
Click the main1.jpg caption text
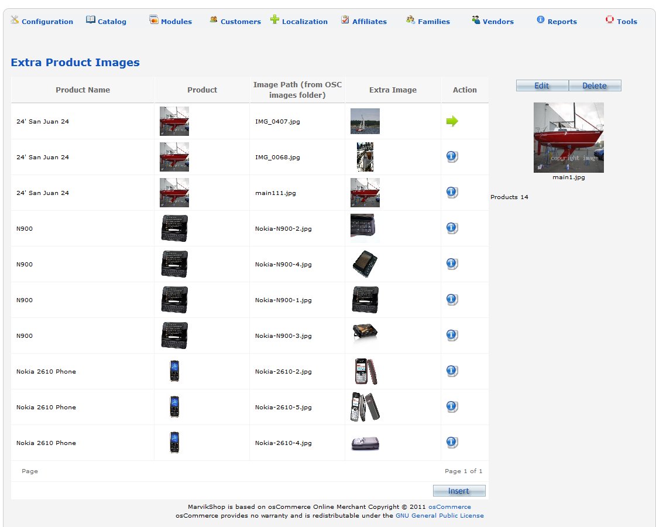pos(569,177)
